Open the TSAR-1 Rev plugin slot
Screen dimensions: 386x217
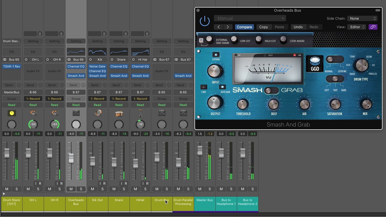point(11,67)
